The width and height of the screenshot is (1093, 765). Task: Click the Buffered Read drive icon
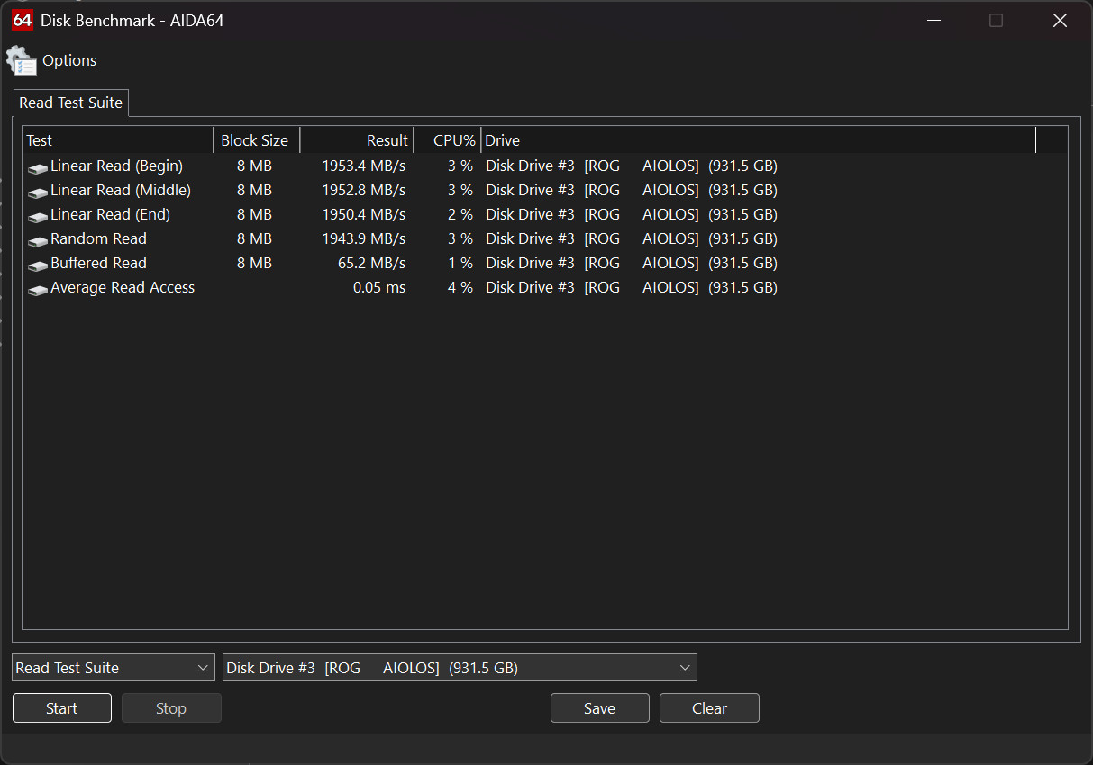37,265
